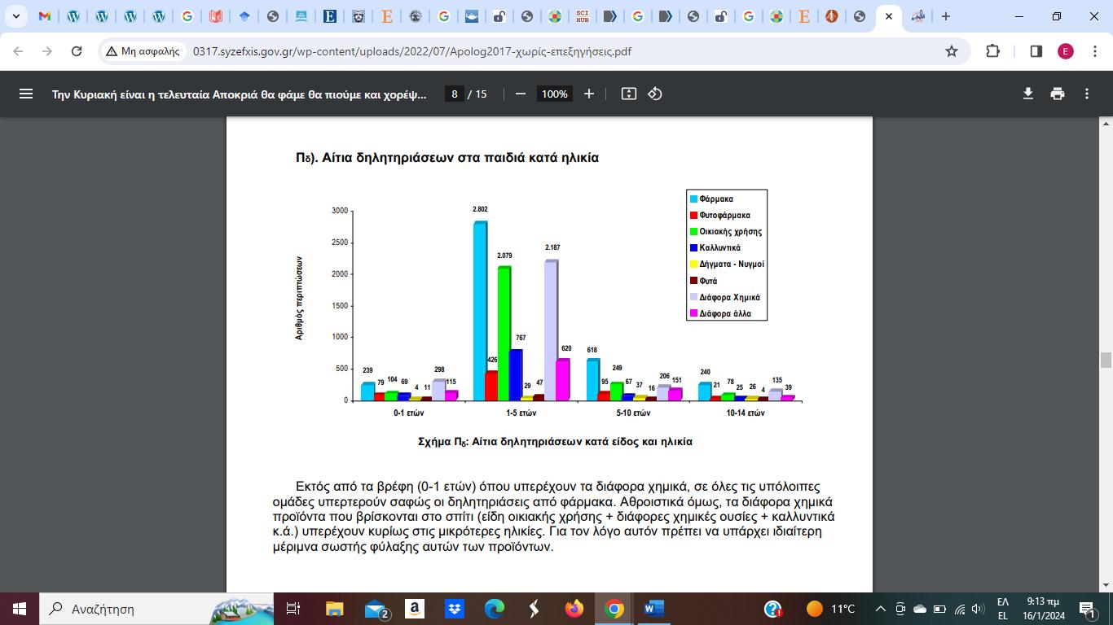Rotate the PDF counterclockwise

coord(655,94)
